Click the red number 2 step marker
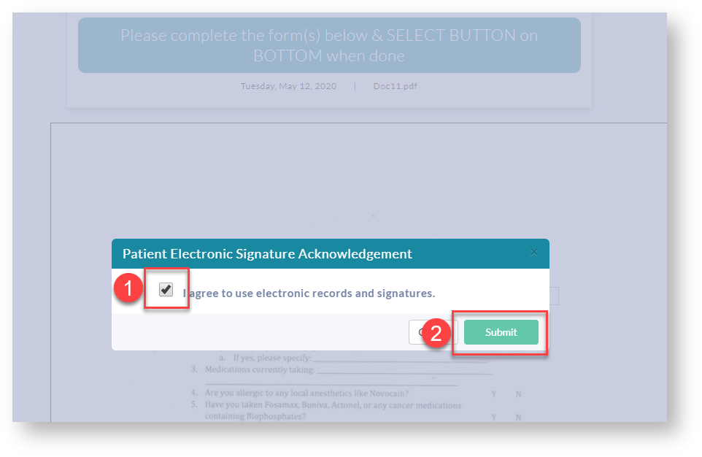702x457 pixels. 436,333
